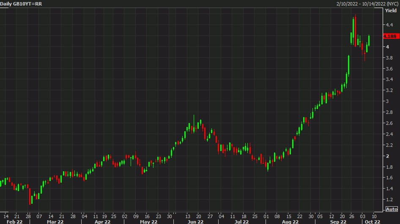Click the 2.2 value on the yield axis

[x=389, y=145]
